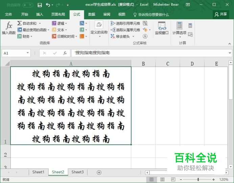Click the Defined Names icon

[99, 25]
